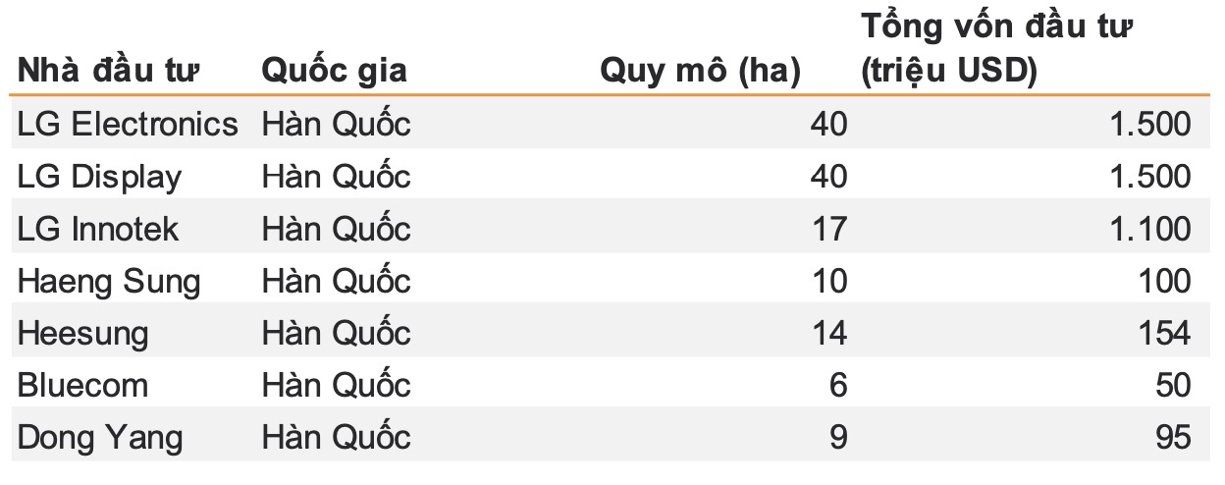Click Hàn Quốc in the Dong Yang row
Screen dimensions: 1225x485
point(336,437)
